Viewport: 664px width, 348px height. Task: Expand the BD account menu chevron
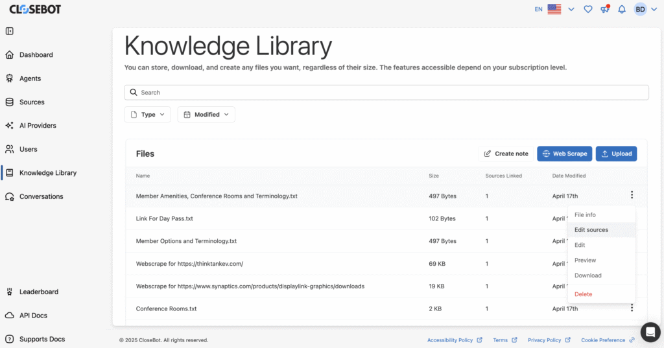(654, 9)
